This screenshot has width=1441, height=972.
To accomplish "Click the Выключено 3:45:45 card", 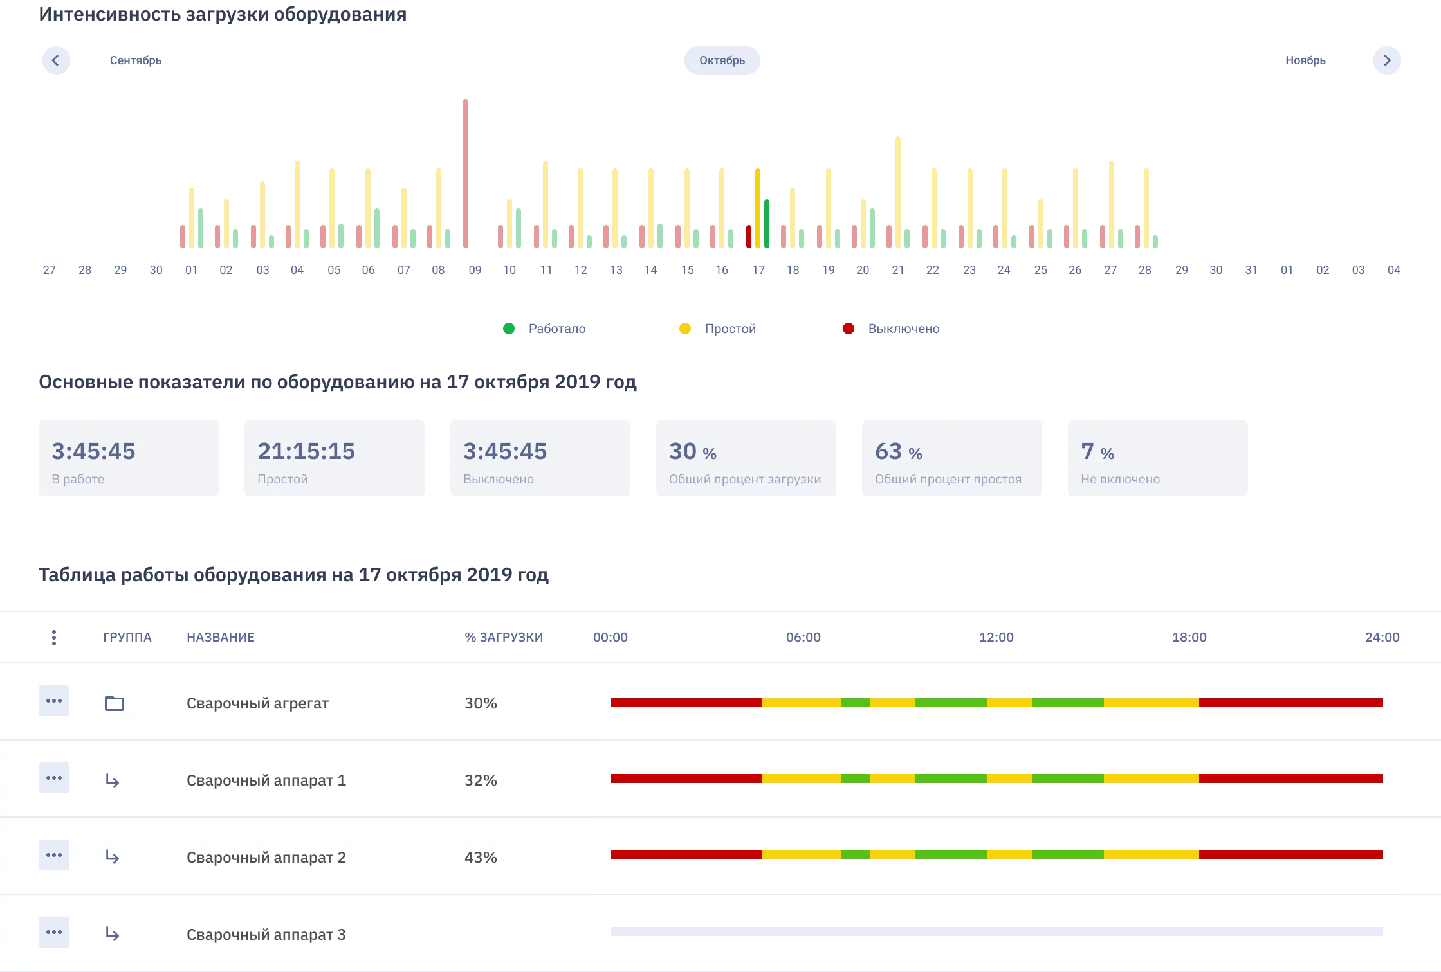I will [x=540, y=458].
